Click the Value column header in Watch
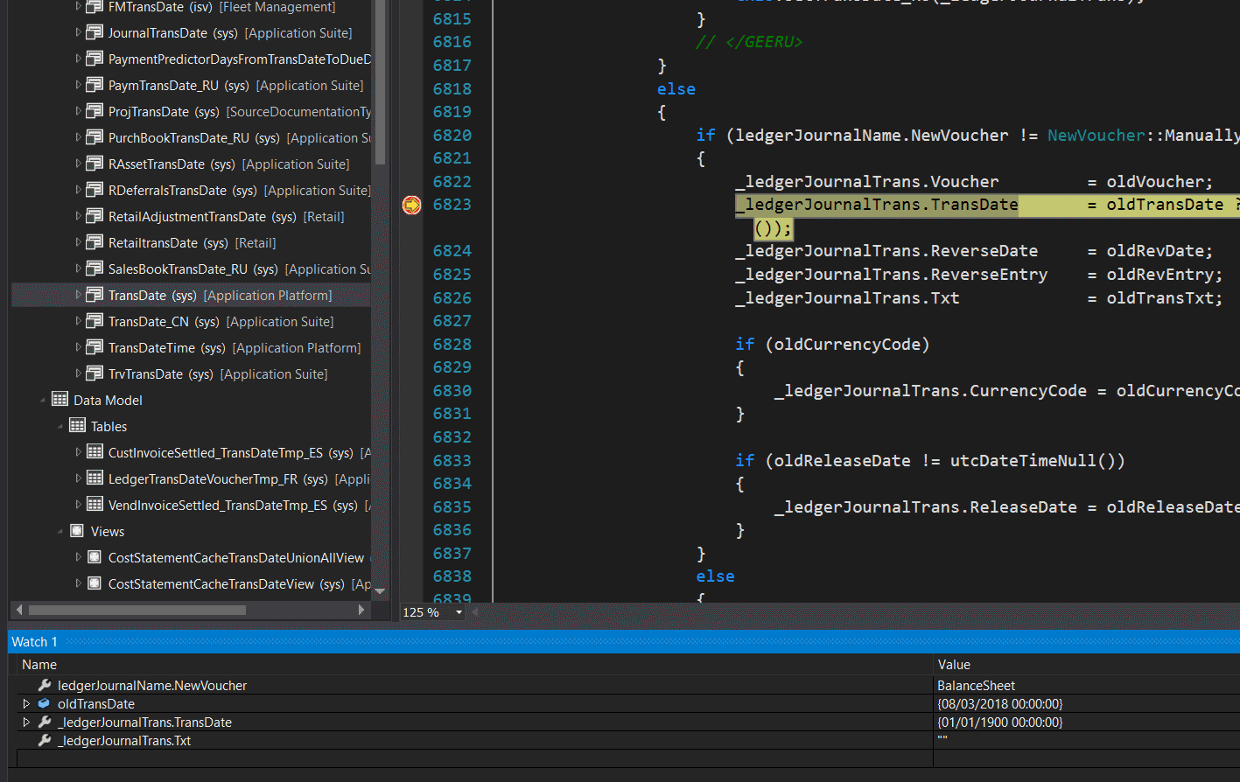 coord(954,665)
